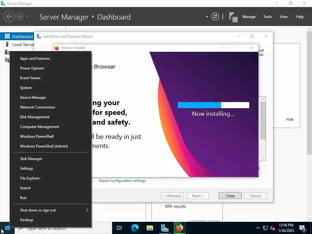Open dropdown arrow beside refresh icon
312x234 pixels.
tap(207, 17)
